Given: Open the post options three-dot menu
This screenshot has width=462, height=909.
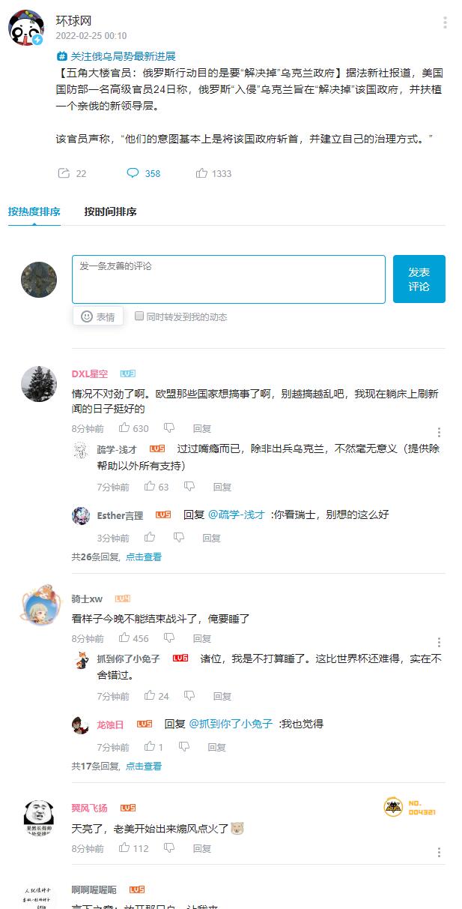Looking at the screenshot, I should click(x=445, y=22).
